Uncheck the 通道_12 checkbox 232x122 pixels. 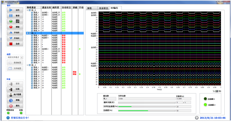(x=32, y=17)
